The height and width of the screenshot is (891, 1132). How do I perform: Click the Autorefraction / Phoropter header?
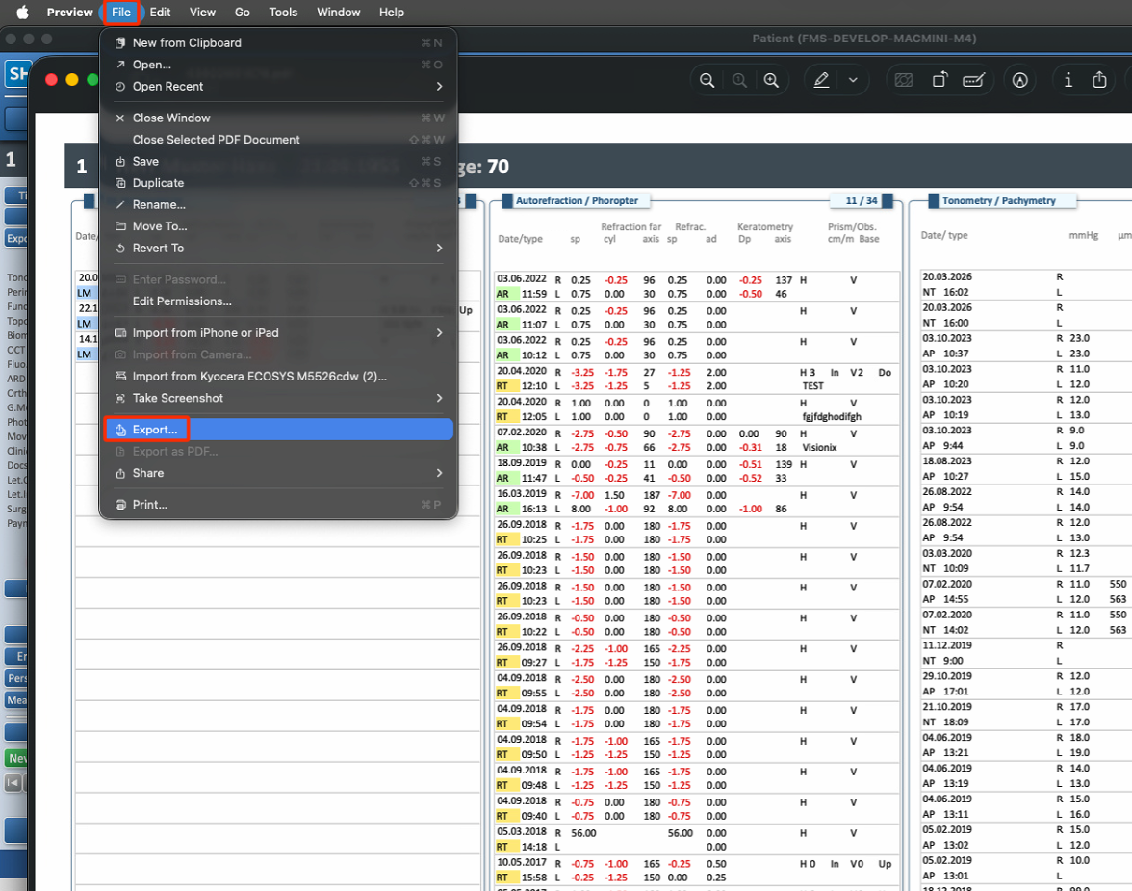577,201
